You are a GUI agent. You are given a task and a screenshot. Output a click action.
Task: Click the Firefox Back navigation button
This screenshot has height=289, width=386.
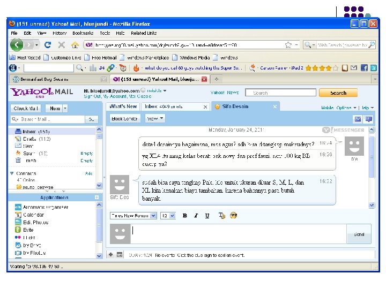(x=17, y=45)
